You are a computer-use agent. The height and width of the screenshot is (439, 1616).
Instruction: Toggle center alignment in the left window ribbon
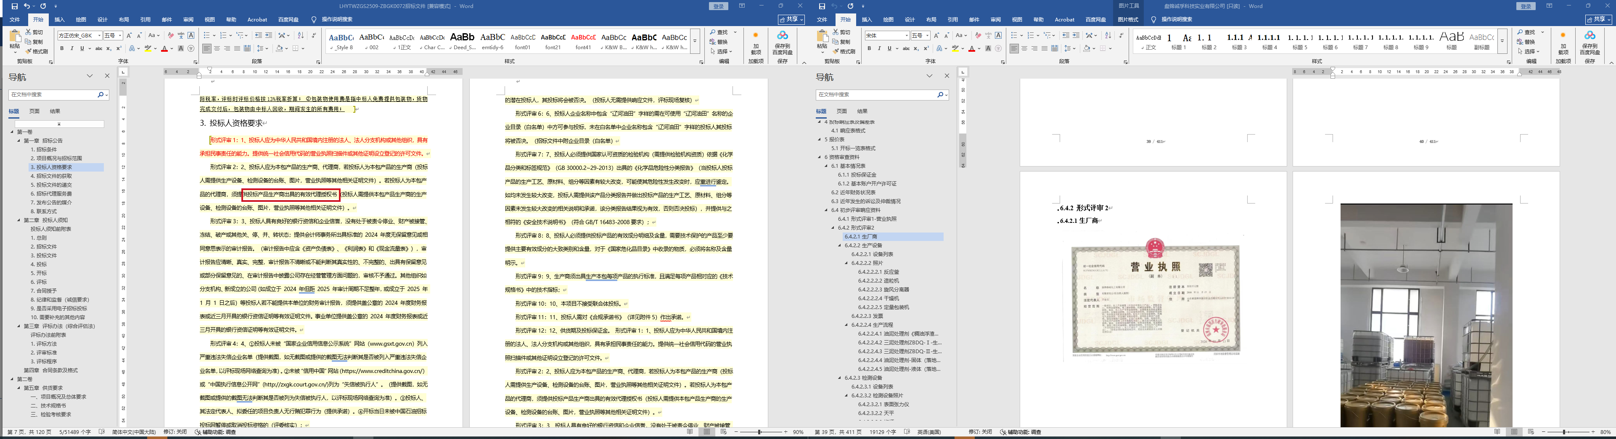coord(217,49)
